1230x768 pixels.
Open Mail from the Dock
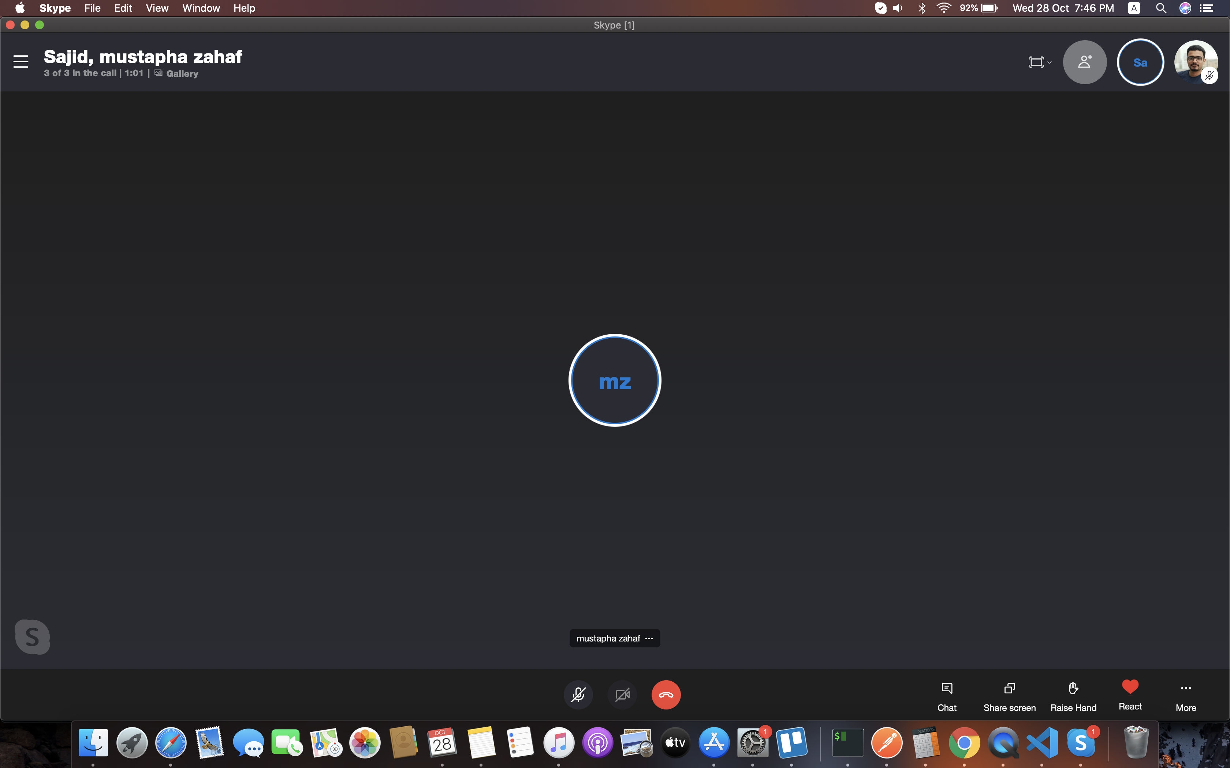click(209, 743)
